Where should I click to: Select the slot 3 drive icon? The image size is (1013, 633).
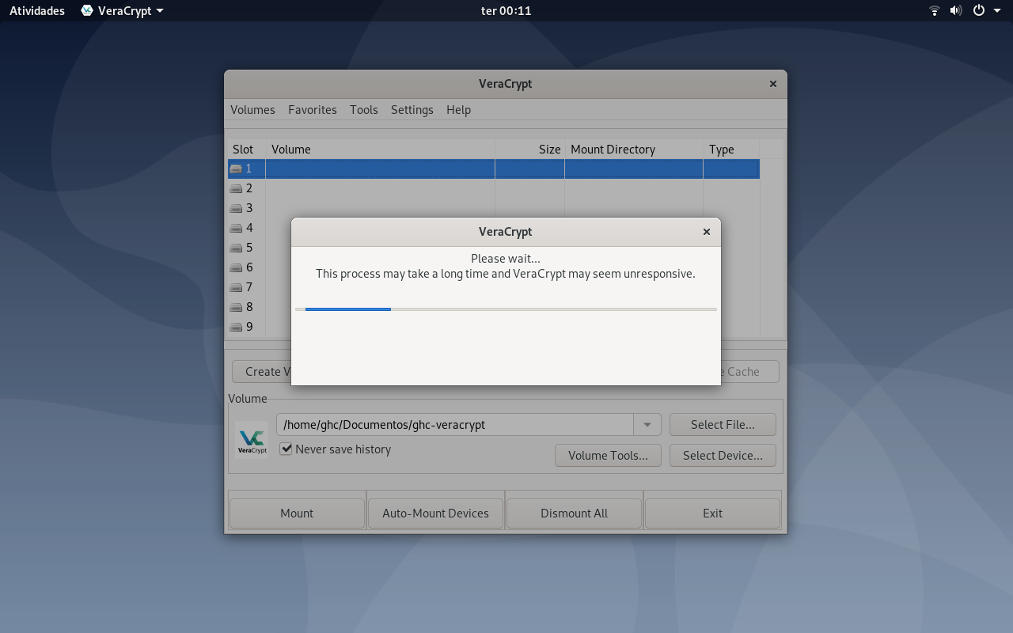pos(236,208)
